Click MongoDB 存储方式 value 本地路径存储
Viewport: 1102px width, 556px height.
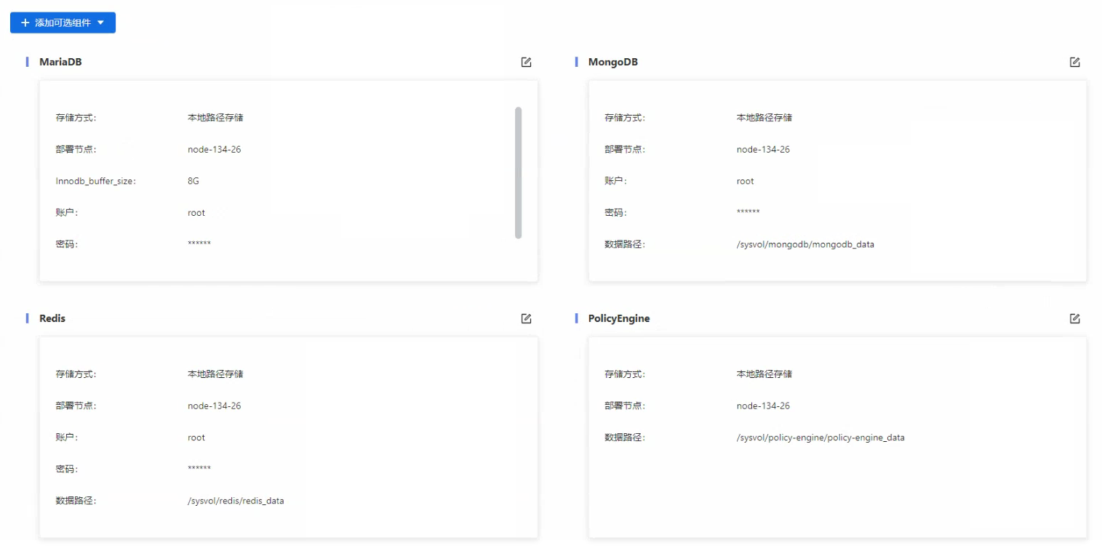pyautogui.click(x=764, y=118)
